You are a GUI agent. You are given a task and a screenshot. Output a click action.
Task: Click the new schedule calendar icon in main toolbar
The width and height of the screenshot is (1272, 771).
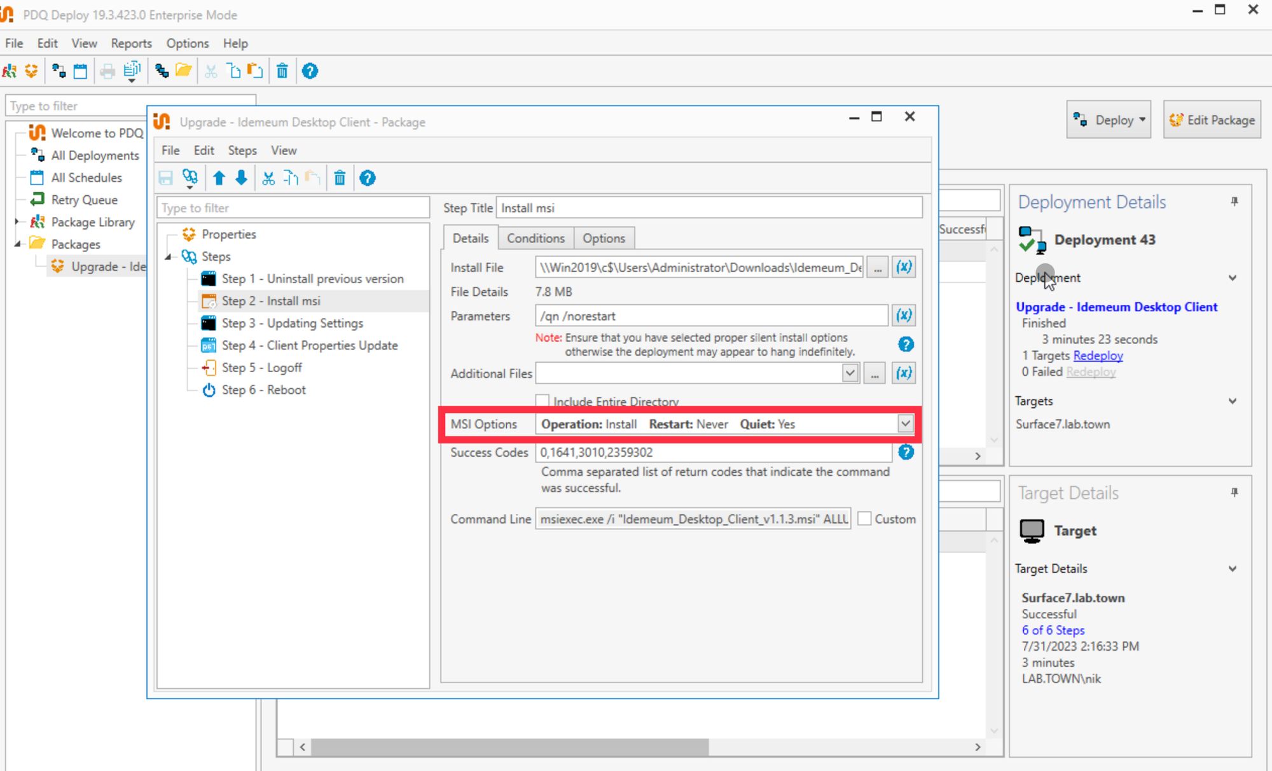pos(80,71)
